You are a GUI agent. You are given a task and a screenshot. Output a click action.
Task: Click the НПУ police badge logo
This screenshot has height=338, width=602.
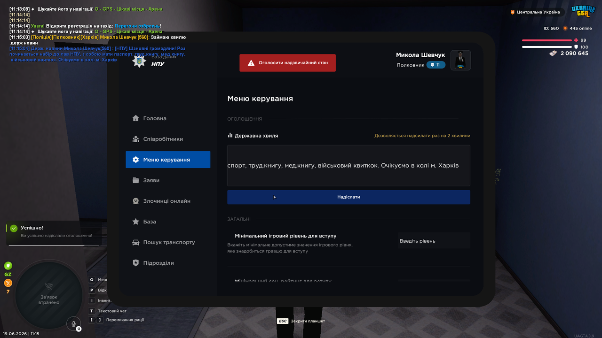139,61
